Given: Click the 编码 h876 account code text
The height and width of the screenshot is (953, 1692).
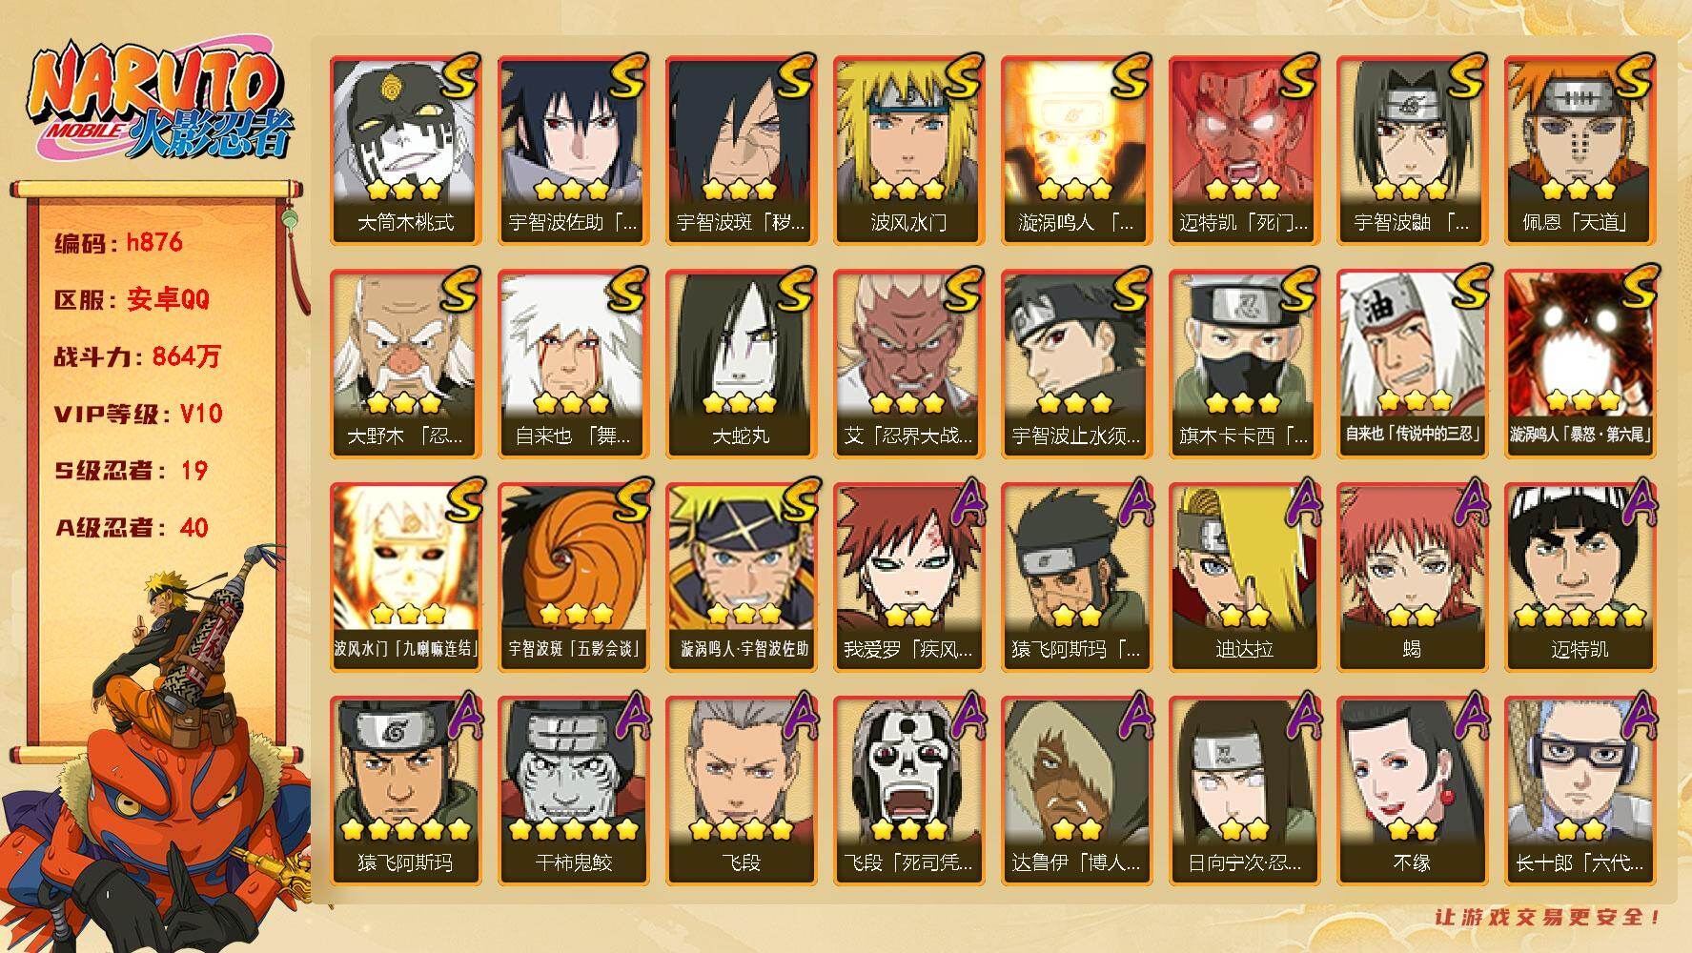Looking at the screenshot, I should [x=118, y=242].
